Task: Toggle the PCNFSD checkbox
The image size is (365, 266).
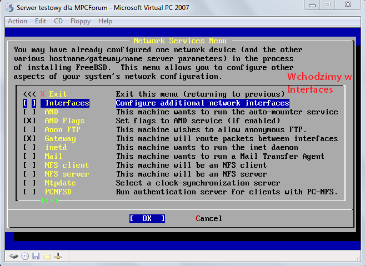Action: click(x=29, y=192)
